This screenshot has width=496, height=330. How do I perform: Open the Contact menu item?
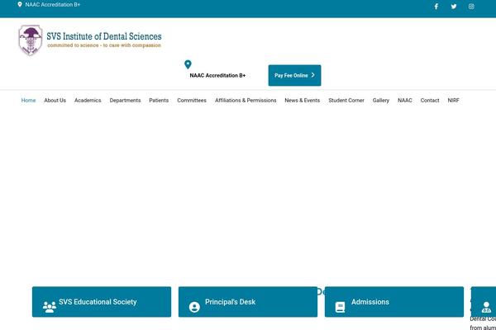[430, 100]
